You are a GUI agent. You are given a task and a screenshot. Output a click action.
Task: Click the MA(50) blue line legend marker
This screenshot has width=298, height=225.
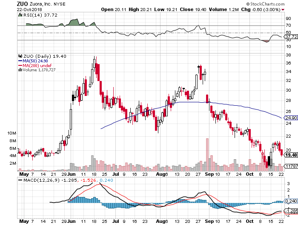tap(19, 61)
